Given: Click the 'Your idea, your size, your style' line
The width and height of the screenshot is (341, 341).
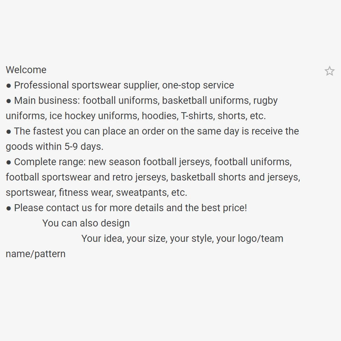Looking at the screenshot, I should [147, 239].
